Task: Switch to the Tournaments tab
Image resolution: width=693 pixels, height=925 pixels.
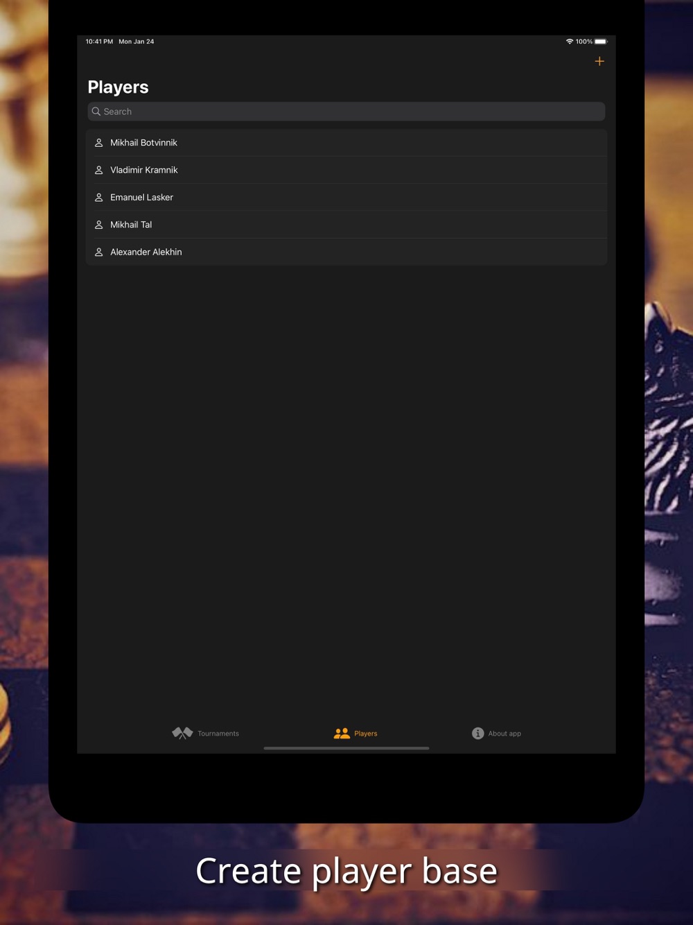Action: (205, 733)
